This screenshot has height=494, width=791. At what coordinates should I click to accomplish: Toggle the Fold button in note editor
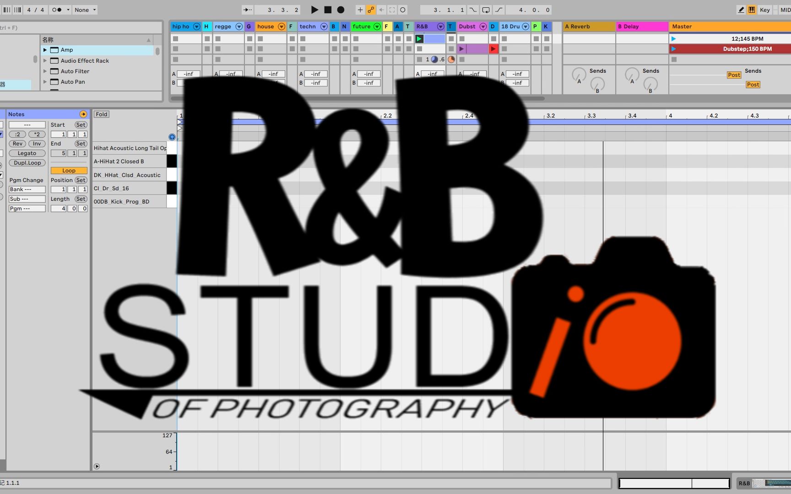click(102, 114)
